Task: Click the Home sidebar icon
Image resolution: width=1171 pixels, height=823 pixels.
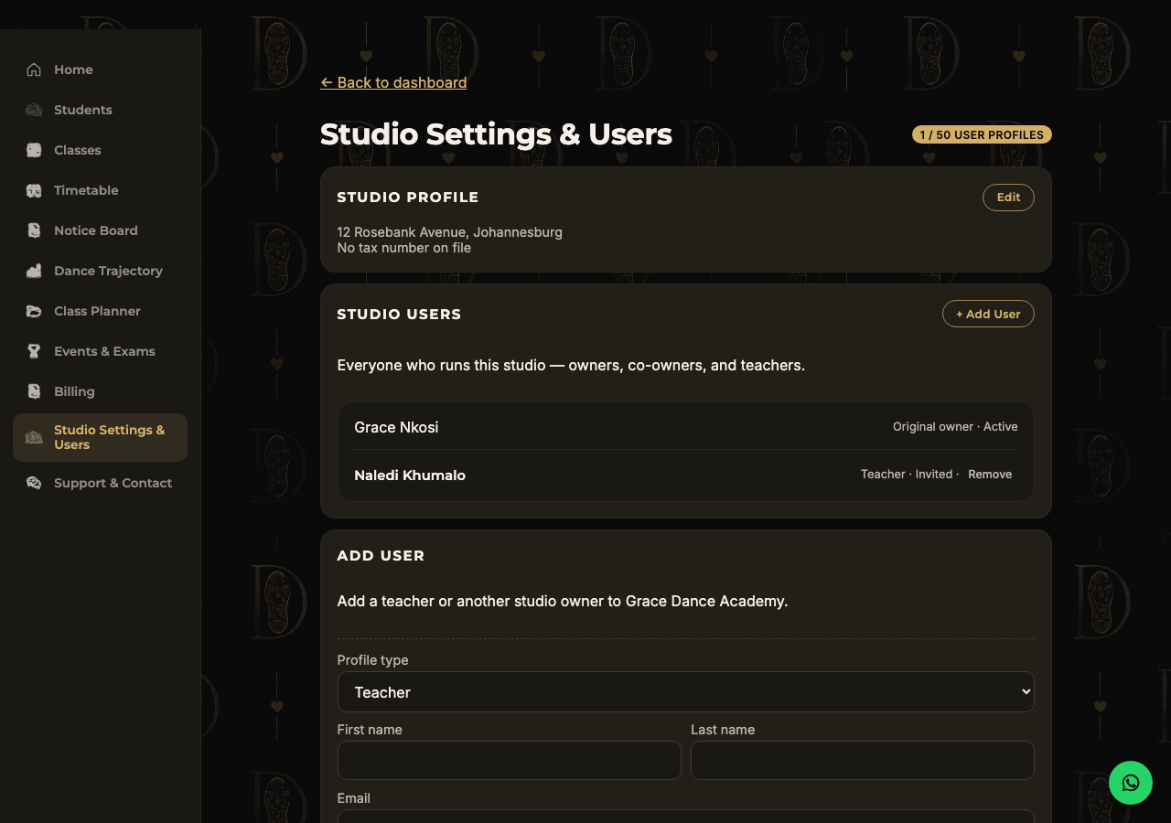Action: [34, 69]
